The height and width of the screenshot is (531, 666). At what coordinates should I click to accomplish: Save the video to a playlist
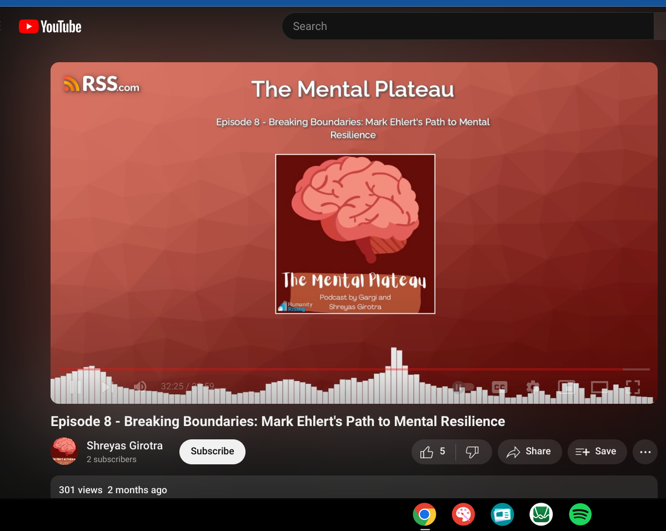(x=597, y=452)
